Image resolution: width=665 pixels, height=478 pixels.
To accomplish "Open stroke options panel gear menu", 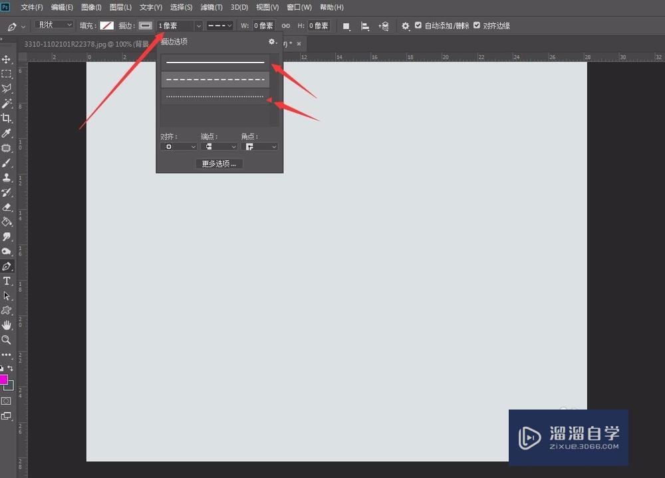I will point(273,42).
